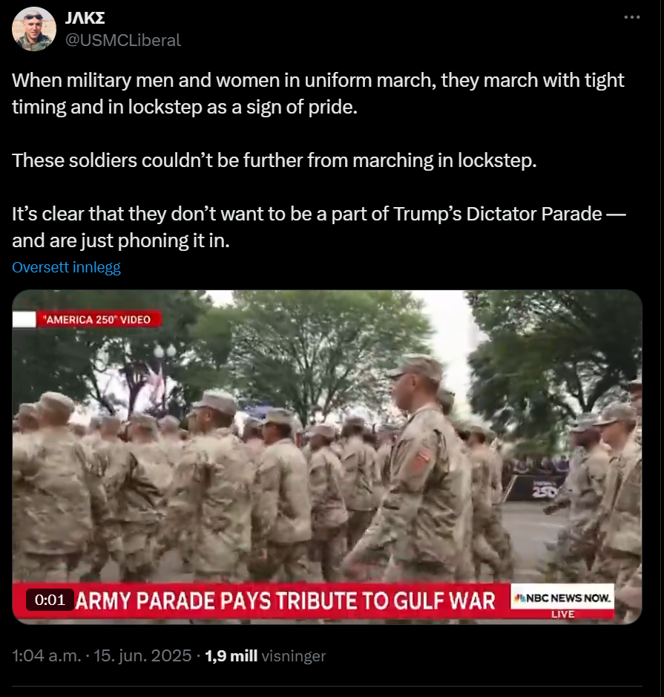Click the 15. jun. 2025 date
Screen dimensions: 664x697
coord(142,655)
